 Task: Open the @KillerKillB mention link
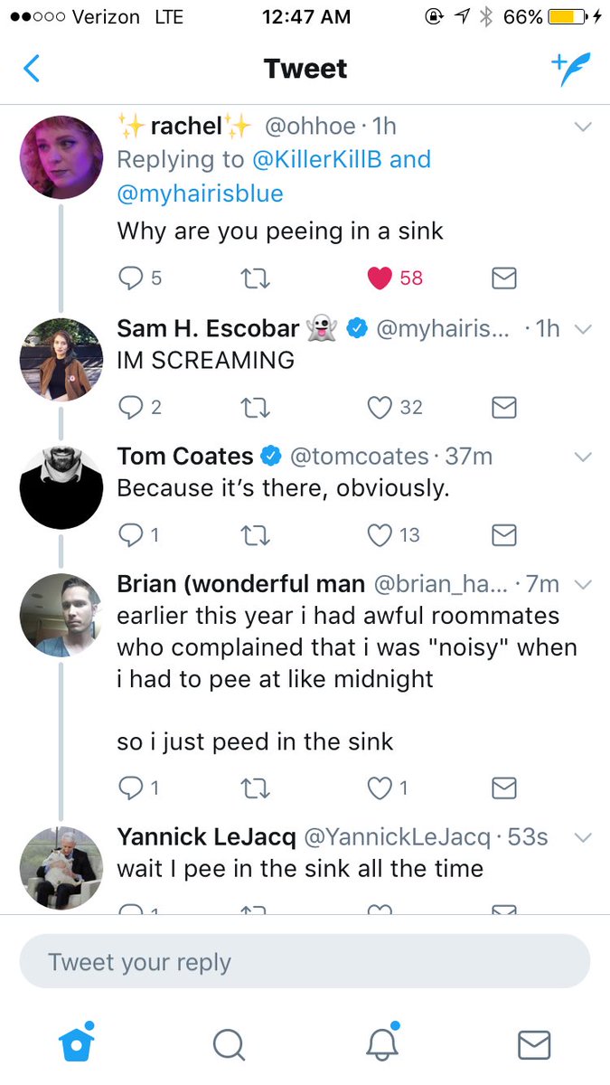coord(317,159)
